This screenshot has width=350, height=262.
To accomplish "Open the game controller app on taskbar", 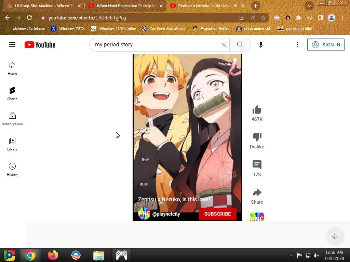I will (122, 255).
